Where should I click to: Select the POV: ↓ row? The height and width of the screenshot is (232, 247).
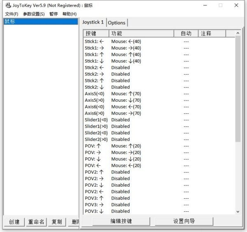(159, 159)
